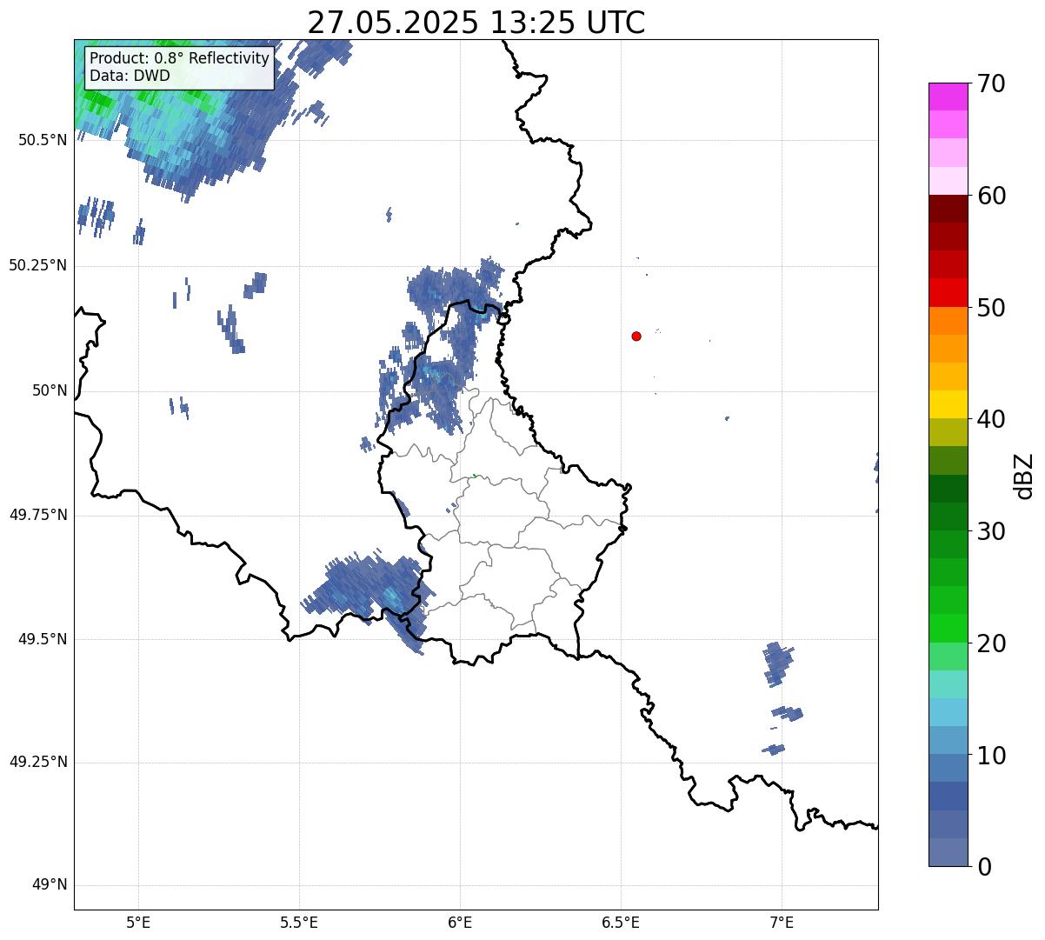Click the colorbar tick value 40
This screenshot has width=1045, height=940.
pyautogui.click(x=991, y=419)
